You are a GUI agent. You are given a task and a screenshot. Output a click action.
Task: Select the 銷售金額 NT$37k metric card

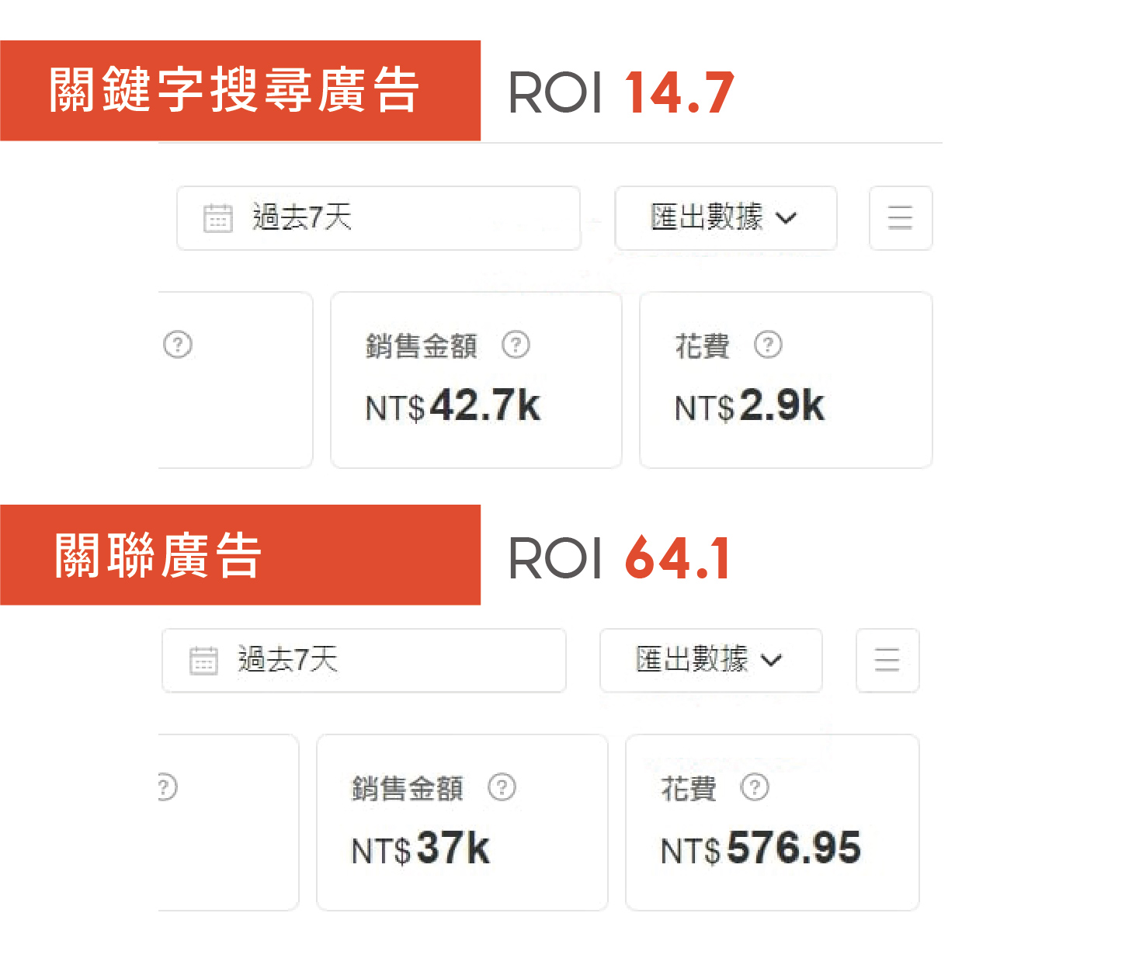pyautogui.click(x=462, y=822)
